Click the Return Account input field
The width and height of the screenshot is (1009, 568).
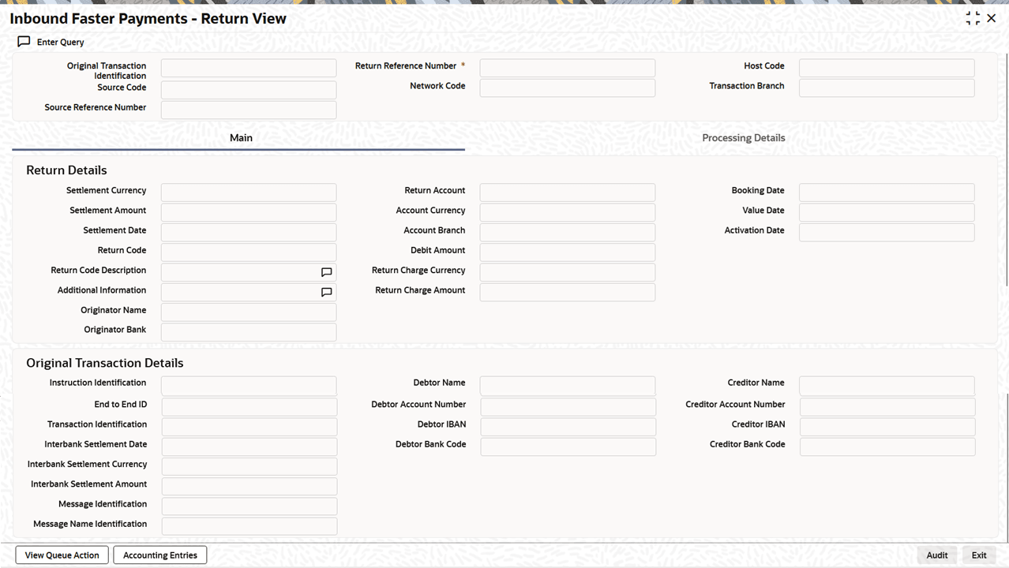(x=567, y=192)
